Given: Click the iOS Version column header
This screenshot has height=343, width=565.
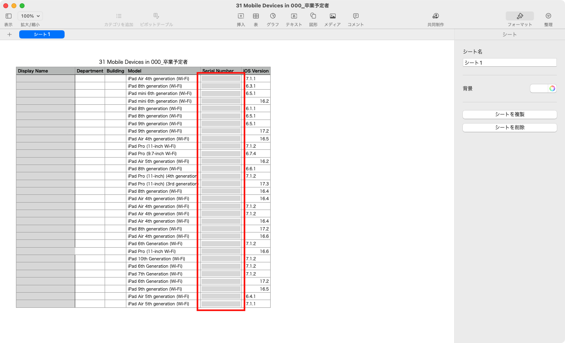Looking at the screenshot, I should point(256,71).
